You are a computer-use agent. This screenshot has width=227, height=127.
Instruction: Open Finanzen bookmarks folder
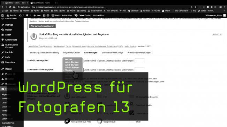(x=25, y=11)
